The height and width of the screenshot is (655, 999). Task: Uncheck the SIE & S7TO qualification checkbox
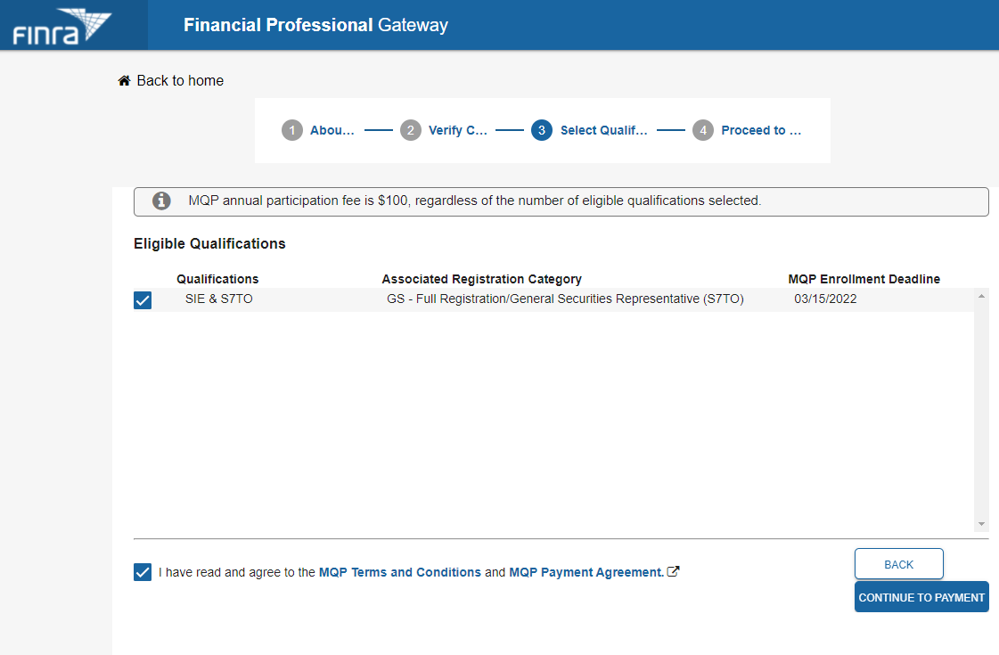coord(143,300)
